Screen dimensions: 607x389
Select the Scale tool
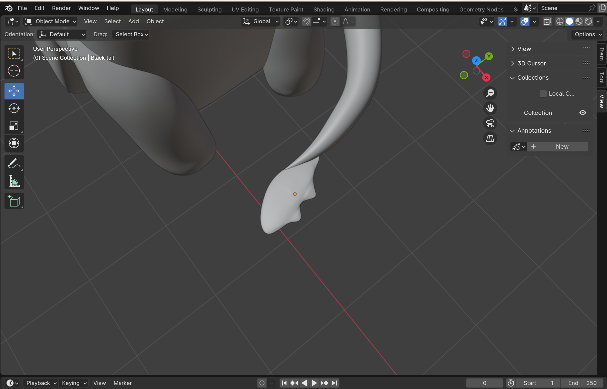[14, 126]
